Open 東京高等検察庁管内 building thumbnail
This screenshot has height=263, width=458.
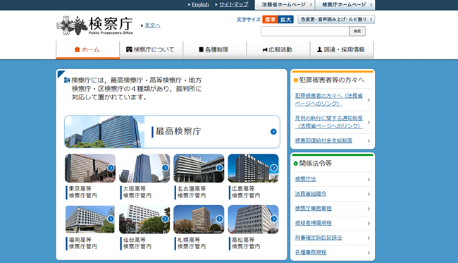coord(90,169)
